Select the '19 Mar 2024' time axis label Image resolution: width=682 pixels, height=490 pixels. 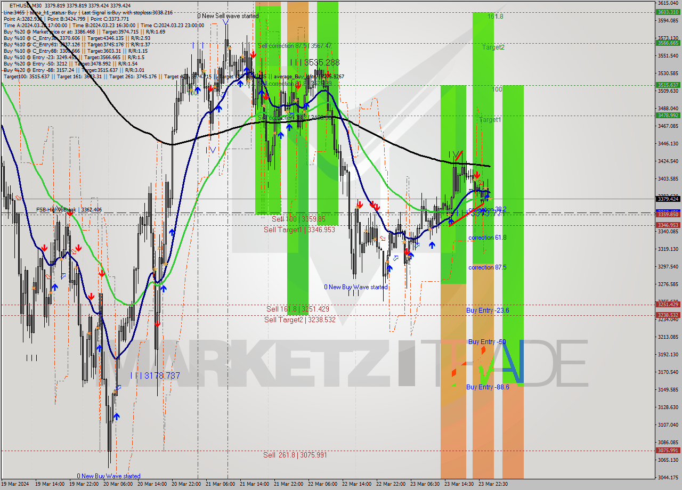coord(14,484)
